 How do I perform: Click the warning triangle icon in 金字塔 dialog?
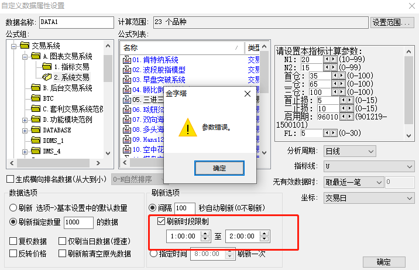pyautogui.click(x=188, y=127)
